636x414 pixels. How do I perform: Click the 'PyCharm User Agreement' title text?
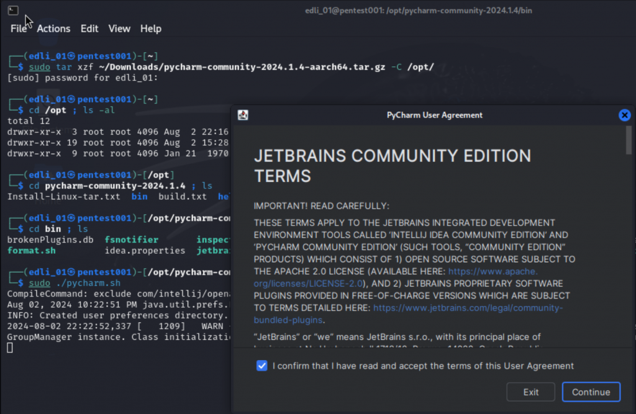coord(434,115)
